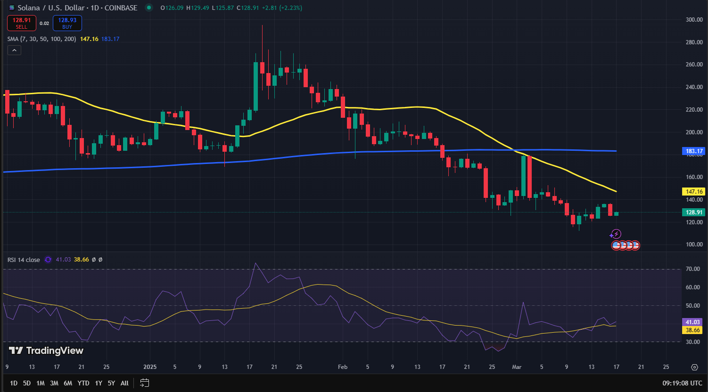Click the green market status dot
This screenshot has width=708, height=392.
[x=149, y=8]
